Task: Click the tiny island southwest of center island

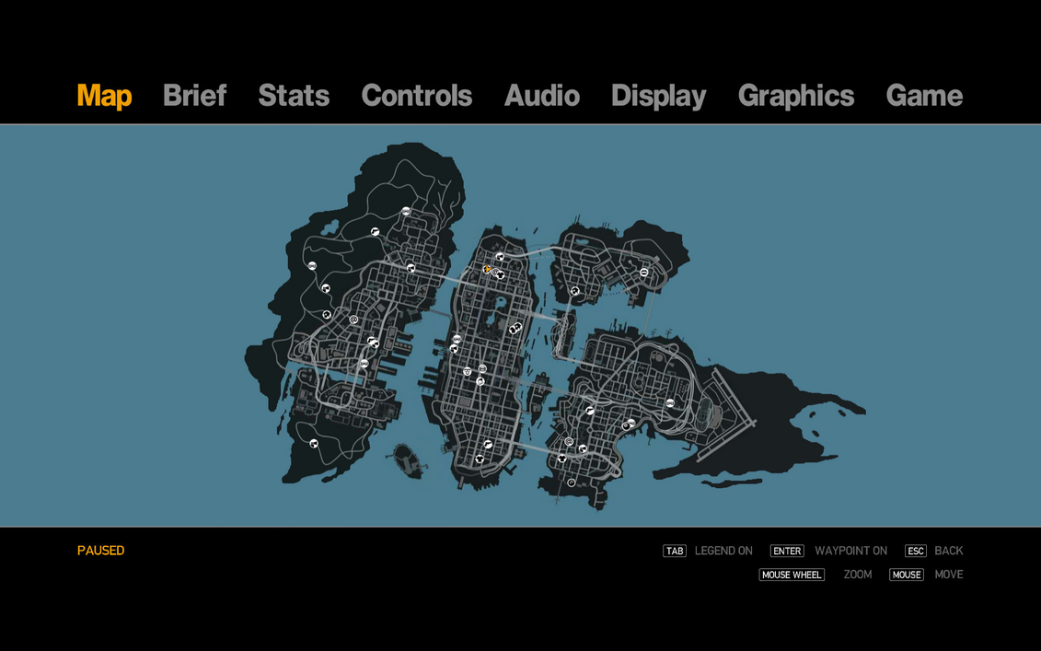Action: click(407, 459)
